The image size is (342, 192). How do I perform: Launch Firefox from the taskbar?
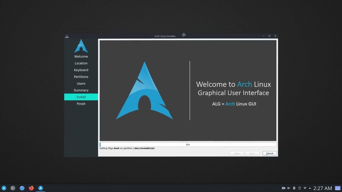[31, 188]
